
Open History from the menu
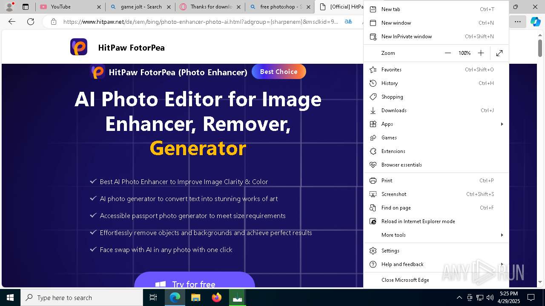436,83
